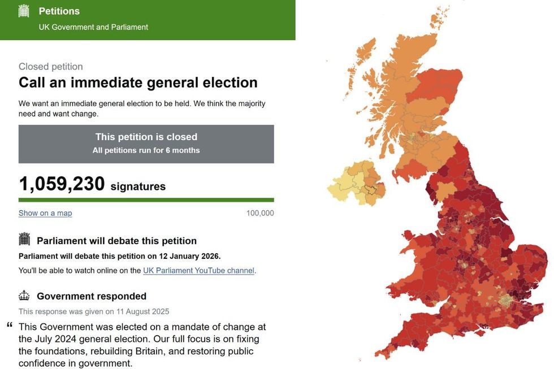The height and width of the screenshot is (369, 554).
Task: Select the portcullis icon beside Parliament will debate
Action: [24, 240]
